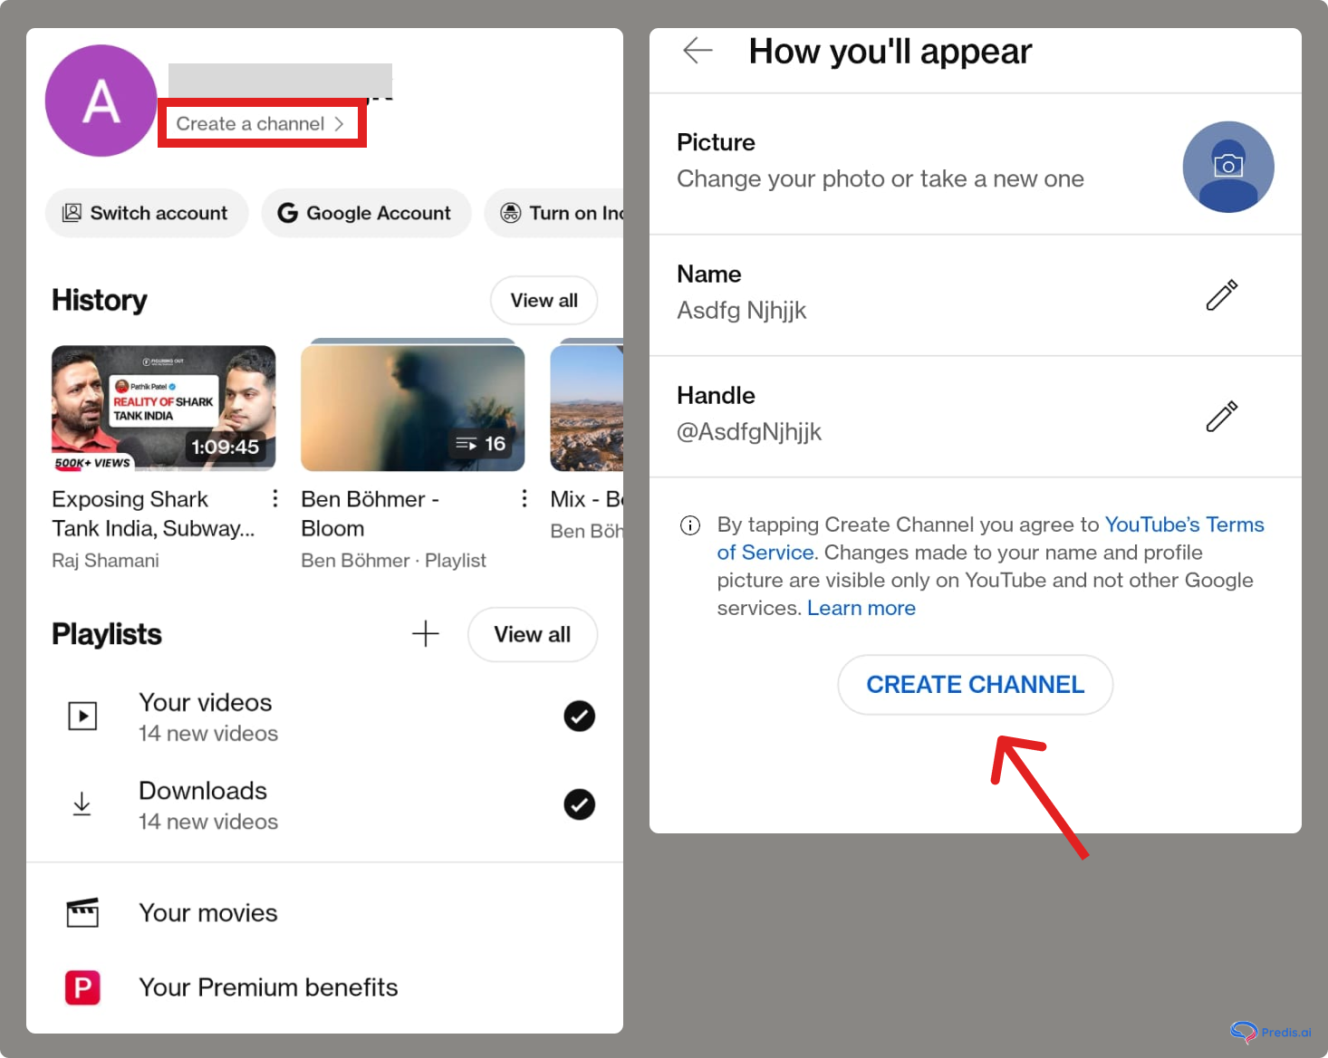Toggle download status on Your videos
The height and width of the screenshot is (1058, 1328).
pyautogui.click(x=579, y=716)
